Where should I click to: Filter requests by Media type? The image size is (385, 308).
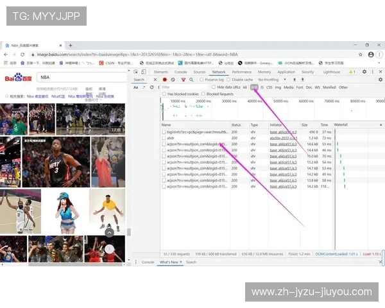tap(289, 87)
